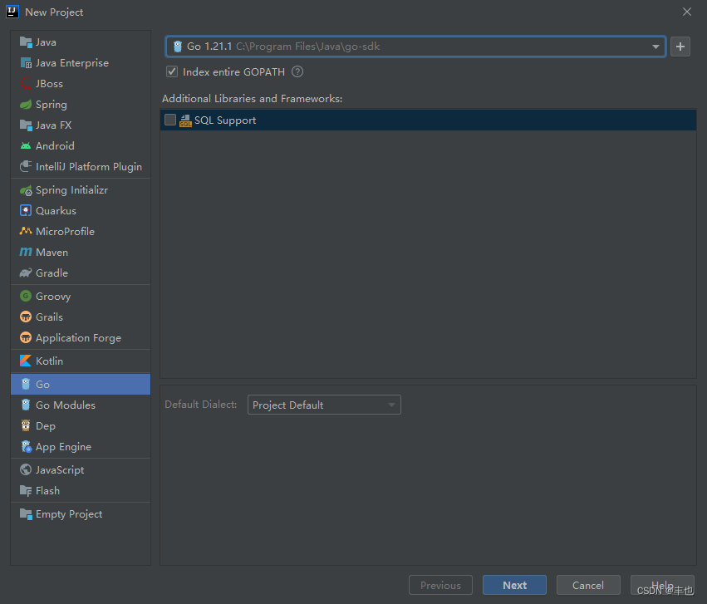Click the Help button
Screen dimensions: 707x604
coord(662,585)
